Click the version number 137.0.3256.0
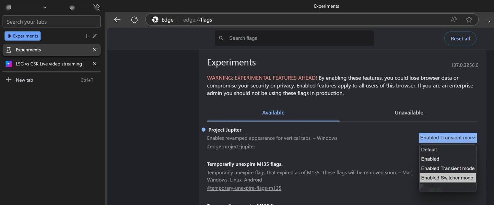This screenshot has width=494, height=205. pos(464,65)
